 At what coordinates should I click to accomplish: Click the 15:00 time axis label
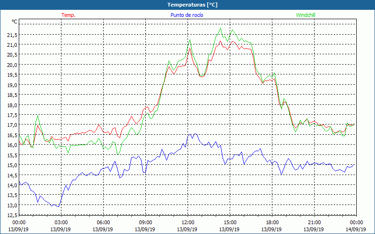coord(230,223)
